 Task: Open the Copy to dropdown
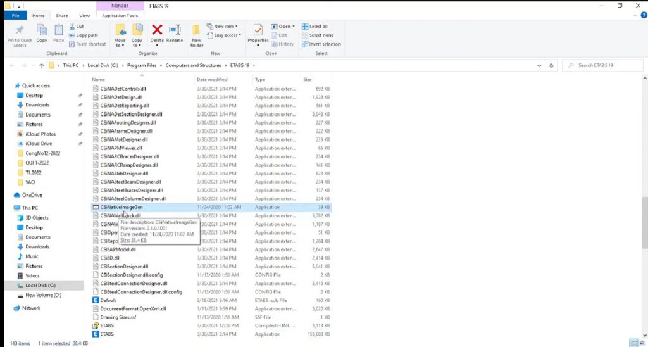tap(137, 42)
